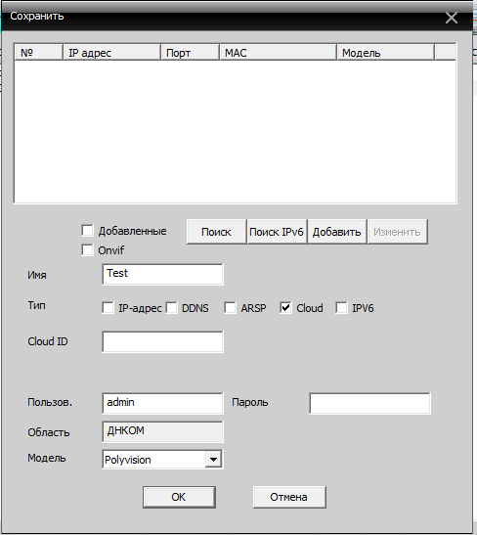Check the DDNS type option
477x535 pixels.
(171, 308)
